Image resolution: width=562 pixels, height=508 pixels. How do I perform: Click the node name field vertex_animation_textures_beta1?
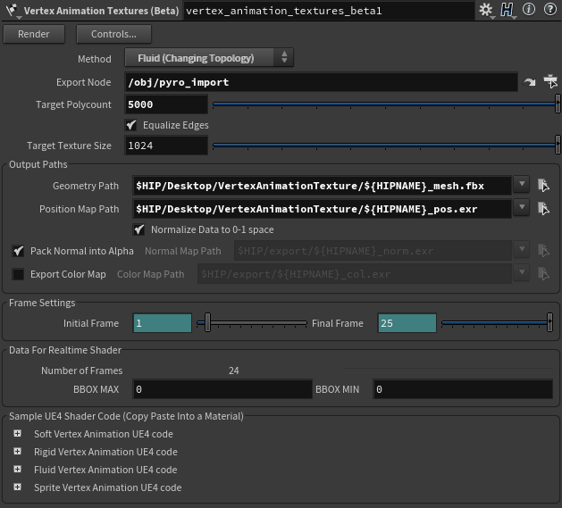329,11
